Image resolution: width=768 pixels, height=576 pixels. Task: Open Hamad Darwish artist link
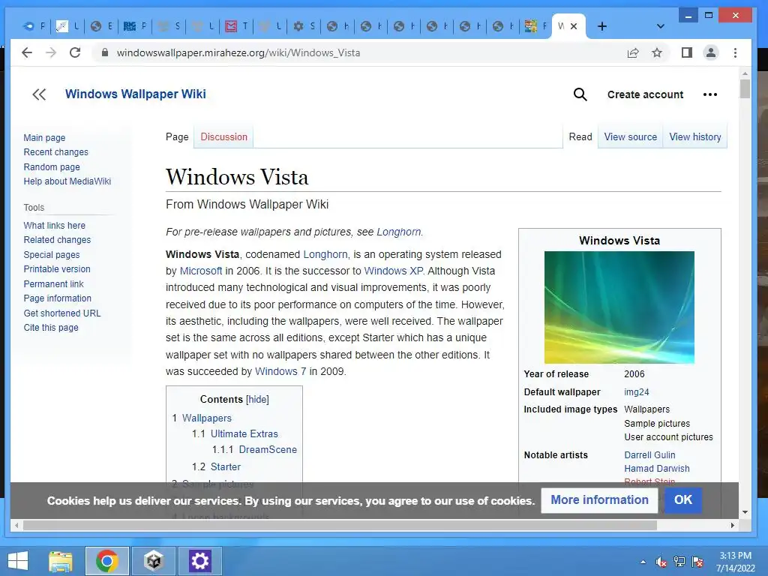(x=657, y=468)
